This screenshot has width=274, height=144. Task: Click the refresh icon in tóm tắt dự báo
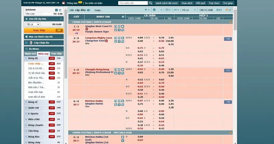60,19
